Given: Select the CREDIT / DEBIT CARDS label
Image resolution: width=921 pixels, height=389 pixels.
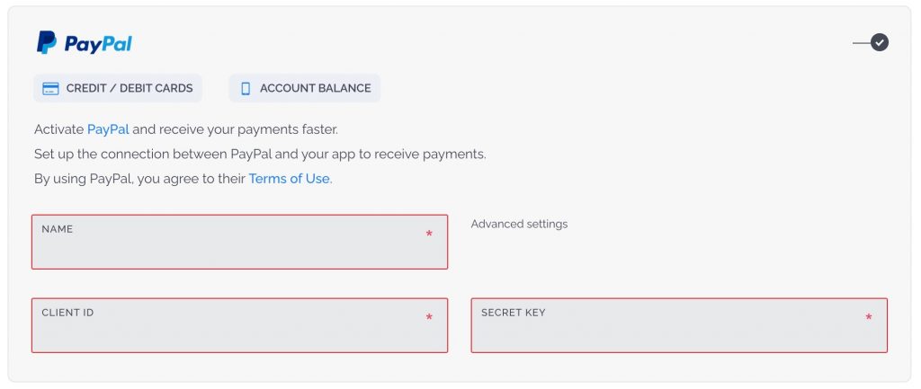Looking at the screenshot, I should (x=130, y=88).
